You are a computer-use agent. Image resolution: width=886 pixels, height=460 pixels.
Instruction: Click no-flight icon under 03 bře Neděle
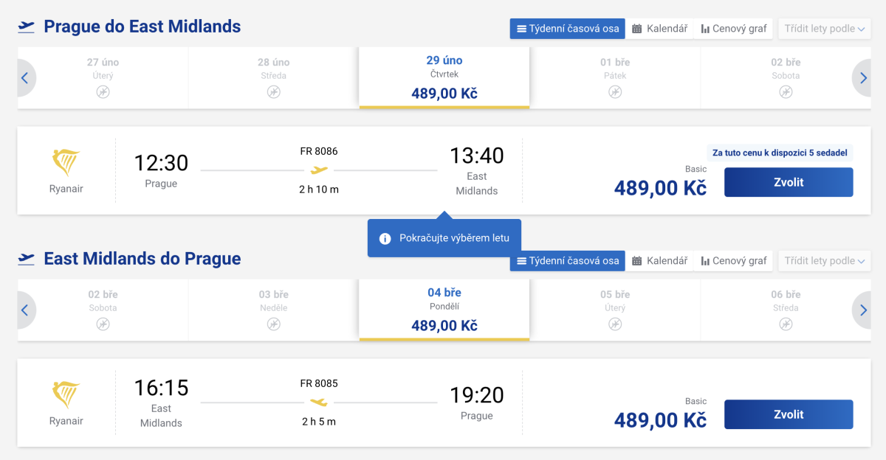(274, 324)
